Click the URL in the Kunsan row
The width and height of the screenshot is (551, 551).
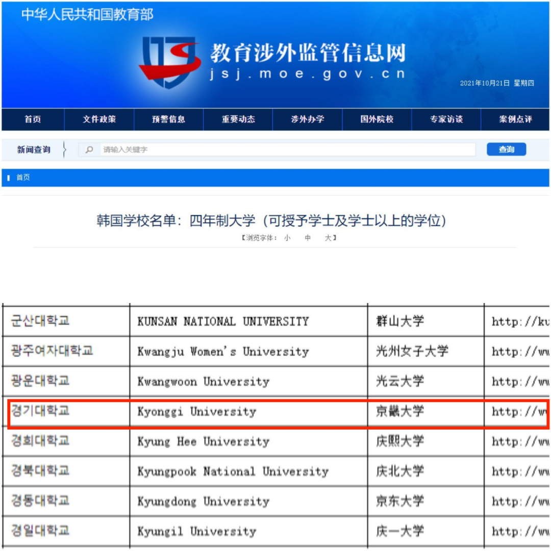click(520, 321)
